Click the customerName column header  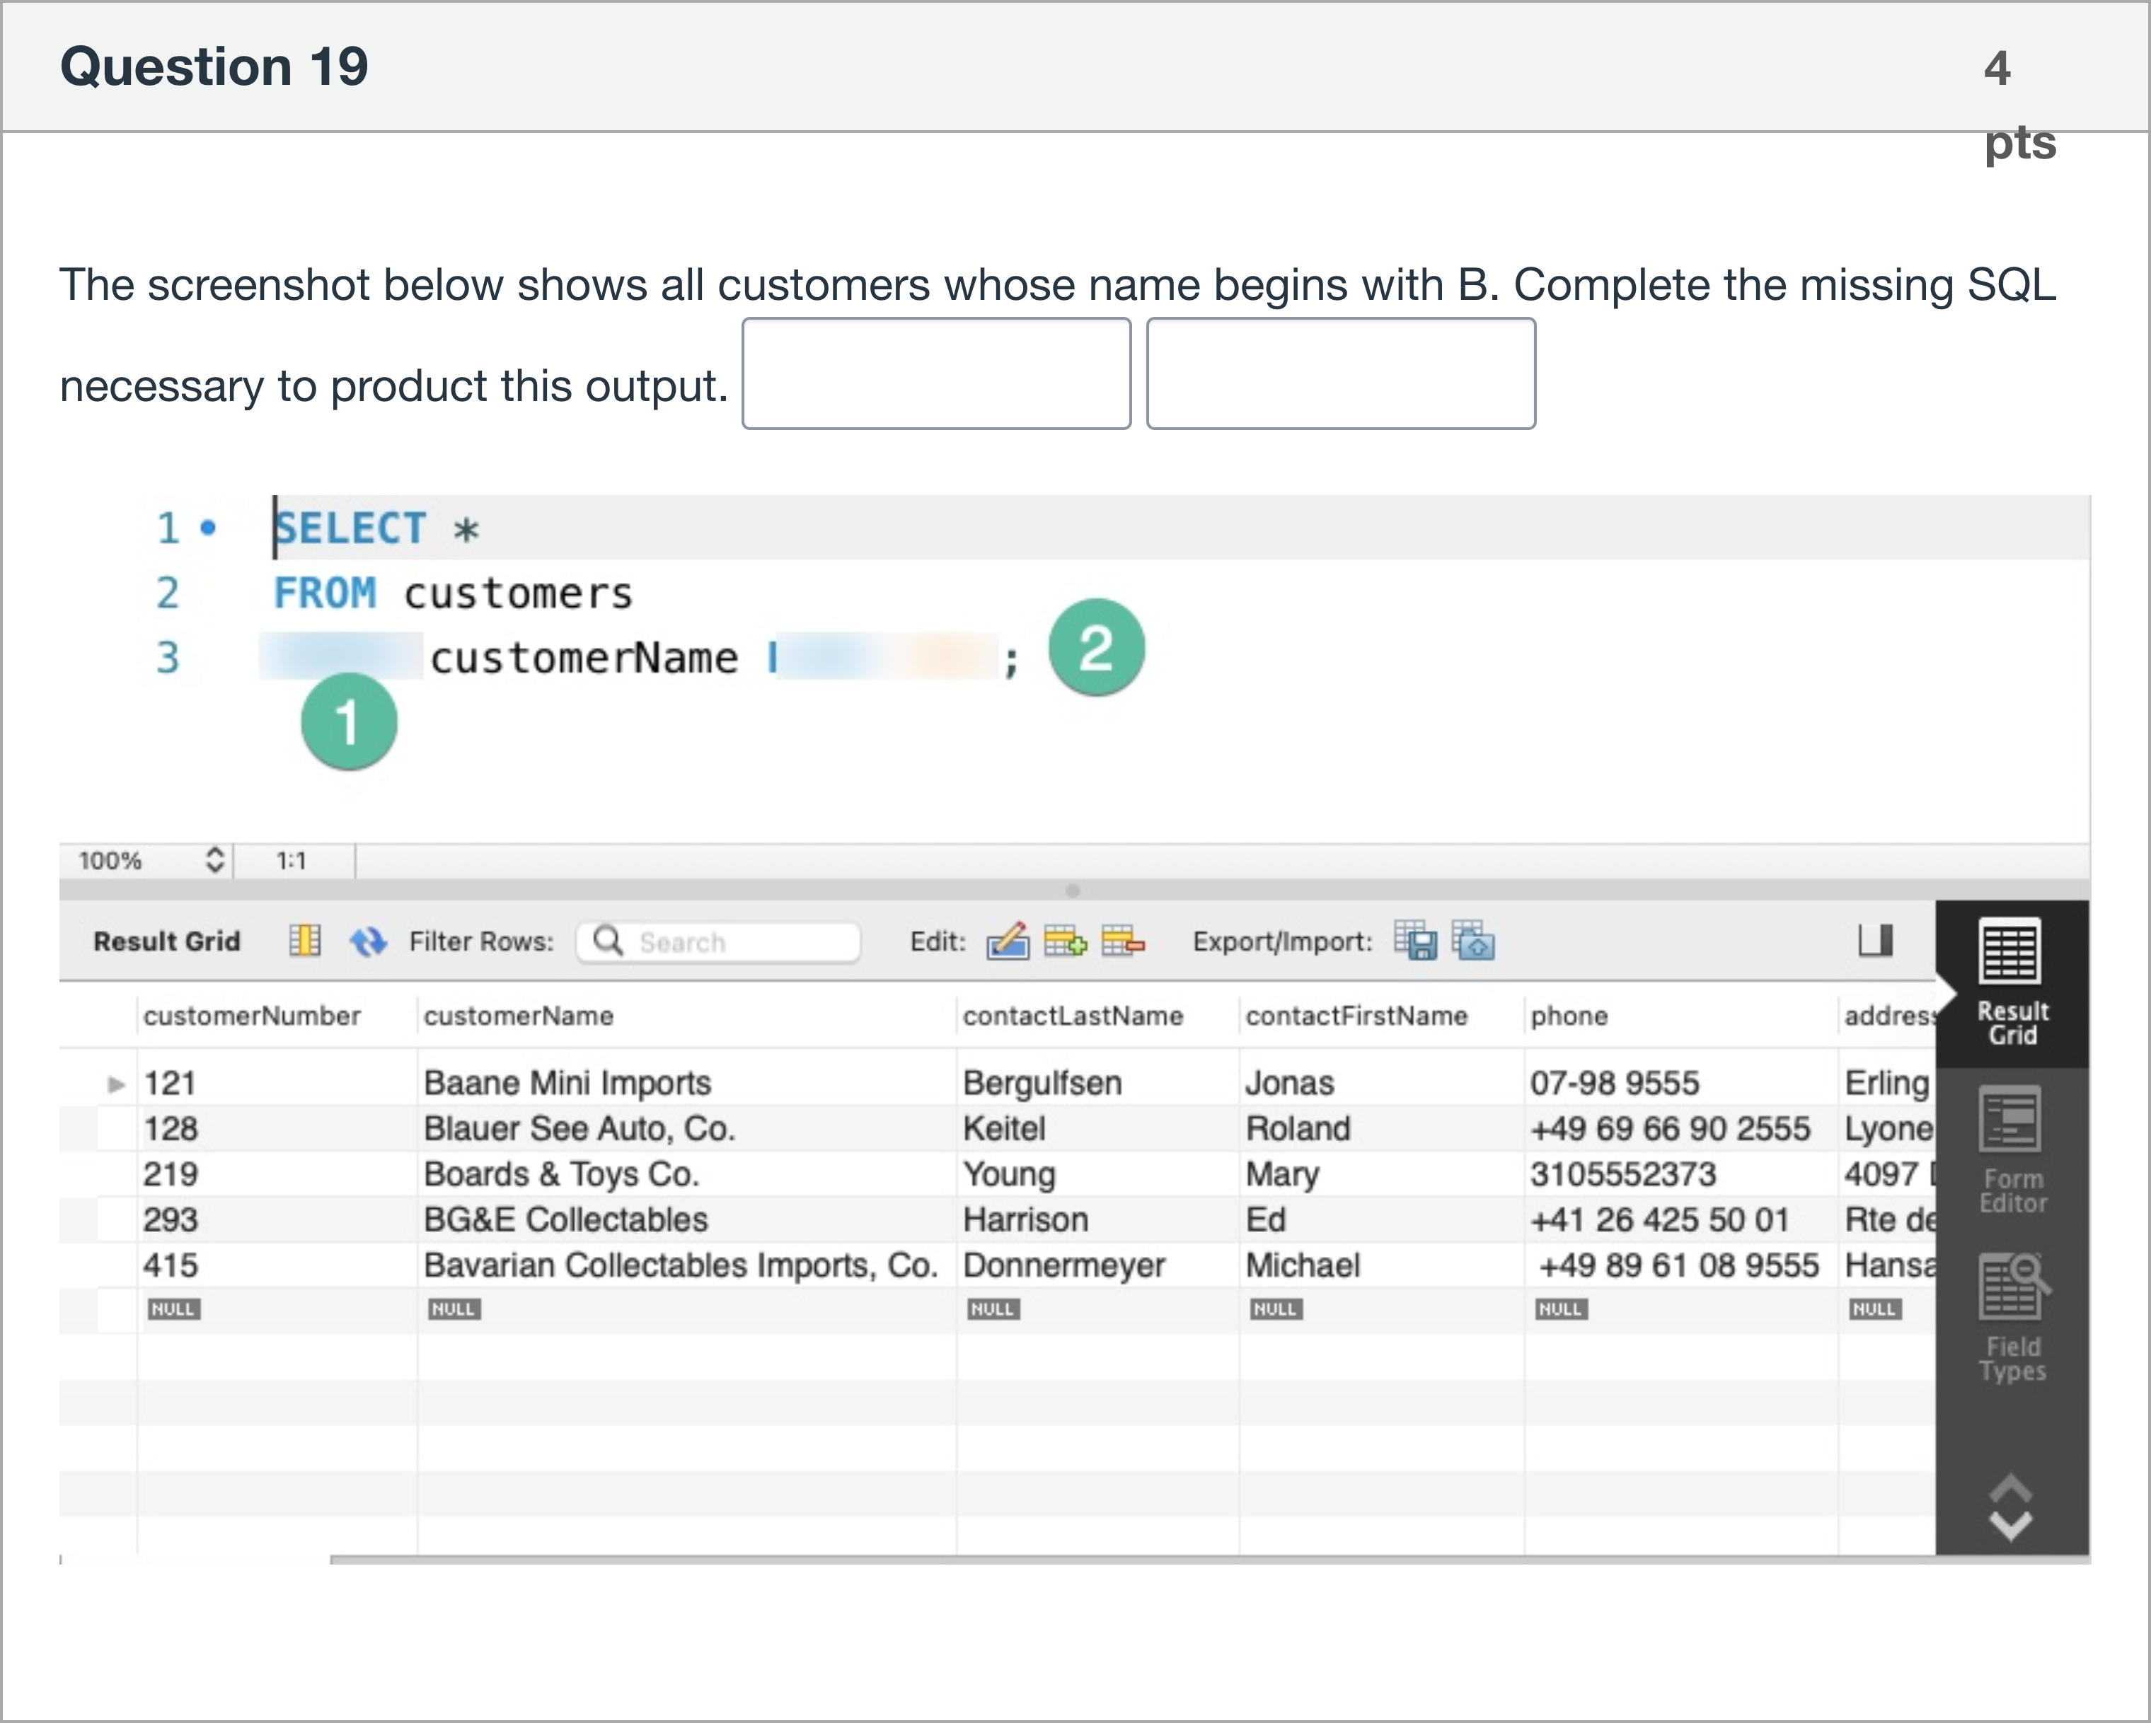tap(518, 1015)
